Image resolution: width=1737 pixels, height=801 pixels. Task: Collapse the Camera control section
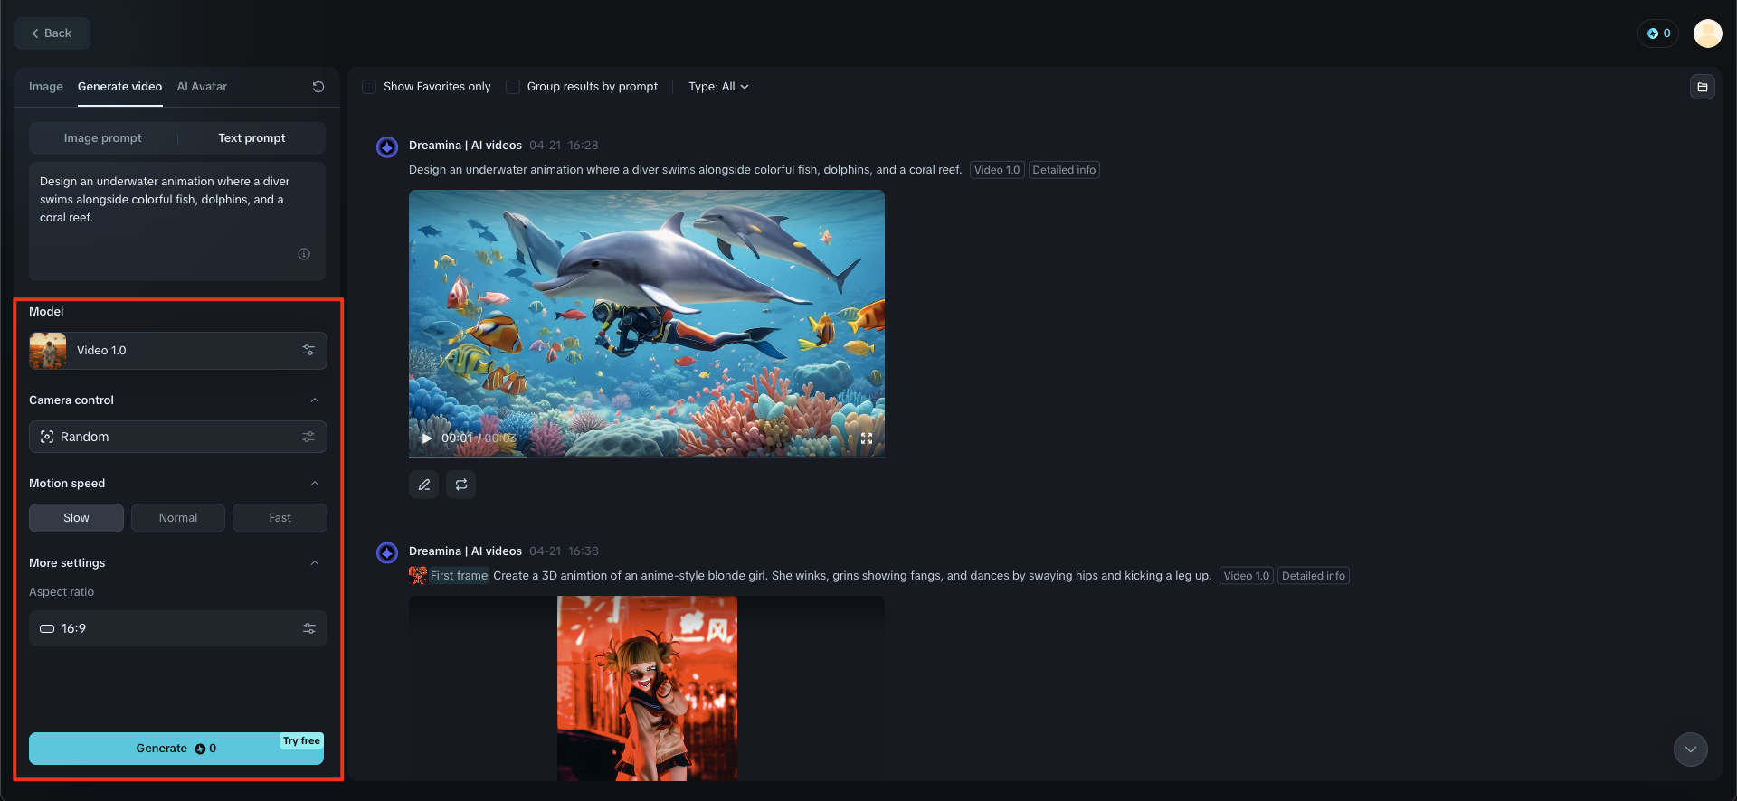315,400
